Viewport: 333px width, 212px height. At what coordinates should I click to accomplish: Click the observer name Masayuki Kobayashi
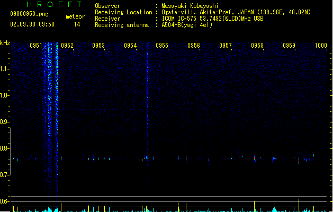point(190,6)
